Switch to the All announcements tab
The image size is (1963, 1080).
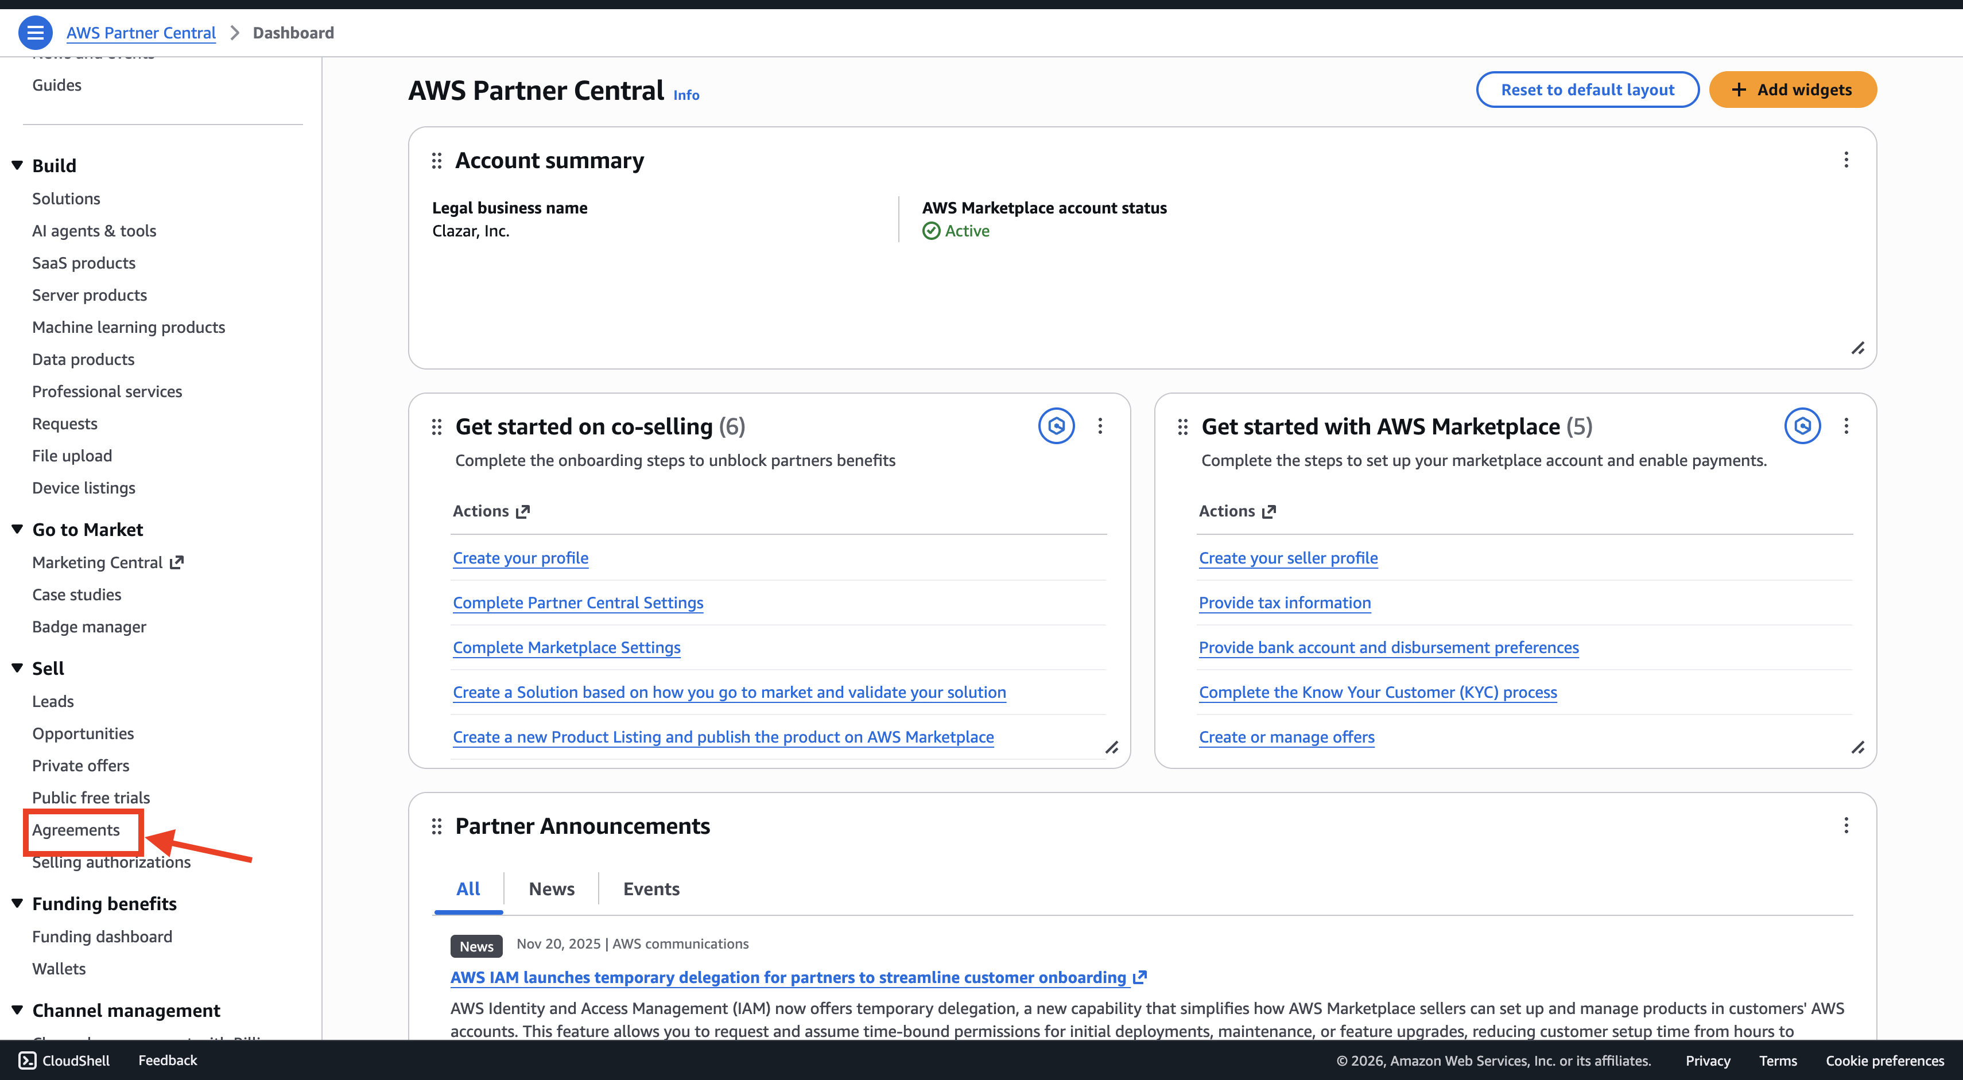[x=468, y=889]
